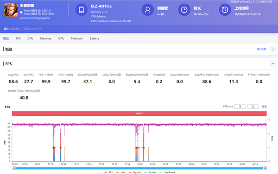Click the reset link beside FPS thresholds
Viewport: 278px width, 174px height.
tap(264, 106)
